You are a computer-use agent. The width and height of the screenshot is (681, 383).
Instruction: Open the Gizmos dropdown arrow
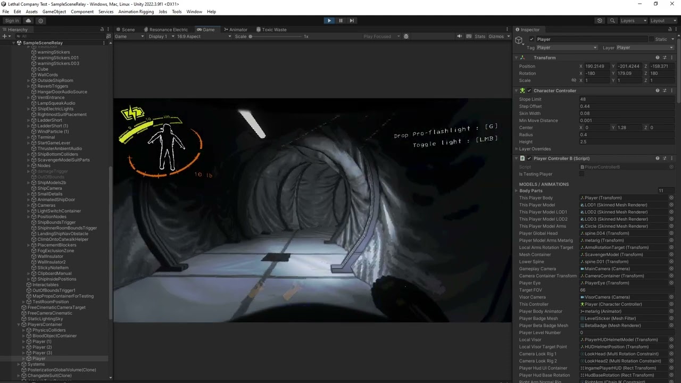(508, 36)
